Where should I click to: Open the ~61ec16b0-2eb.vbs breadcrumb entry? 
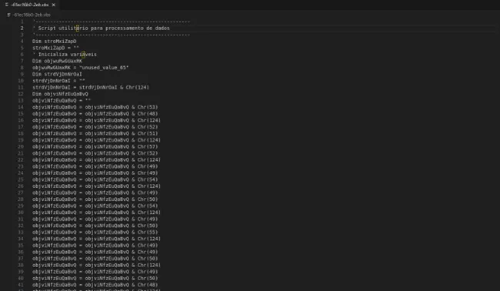[32, 15]
